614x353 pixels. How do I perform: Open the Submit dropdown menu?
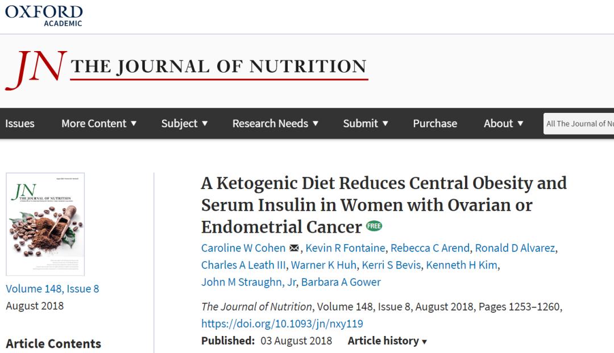click(366, 123)
